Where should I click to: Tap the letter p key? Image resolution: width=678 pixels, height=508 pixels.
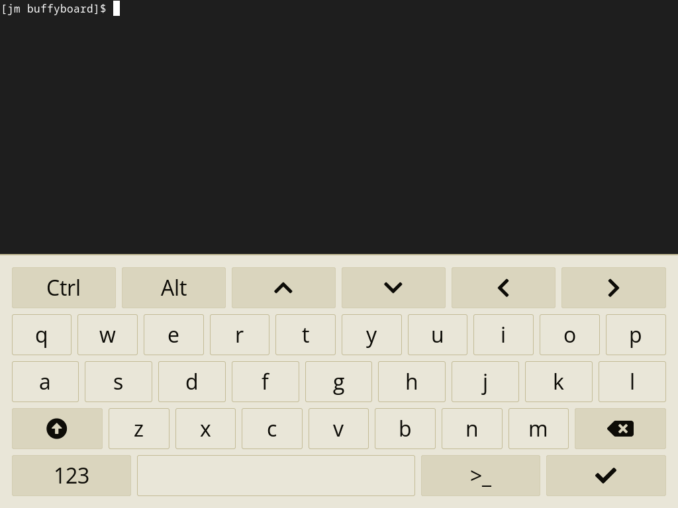(636, 335)
